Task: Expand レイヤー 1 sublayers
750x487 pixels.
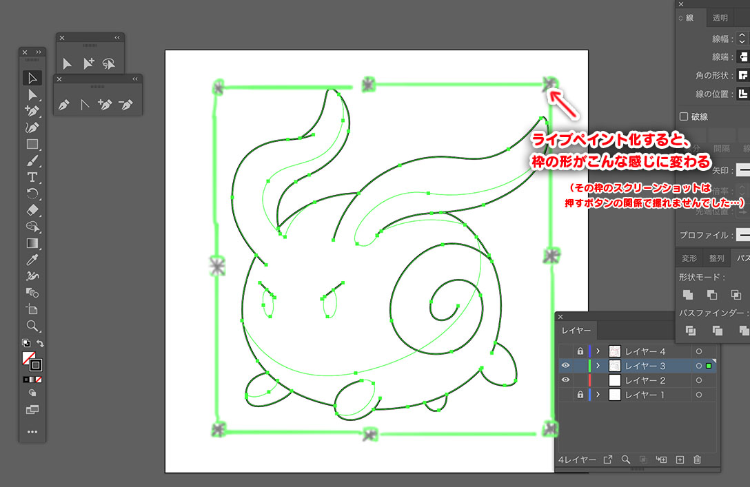Action: point(598,395)
